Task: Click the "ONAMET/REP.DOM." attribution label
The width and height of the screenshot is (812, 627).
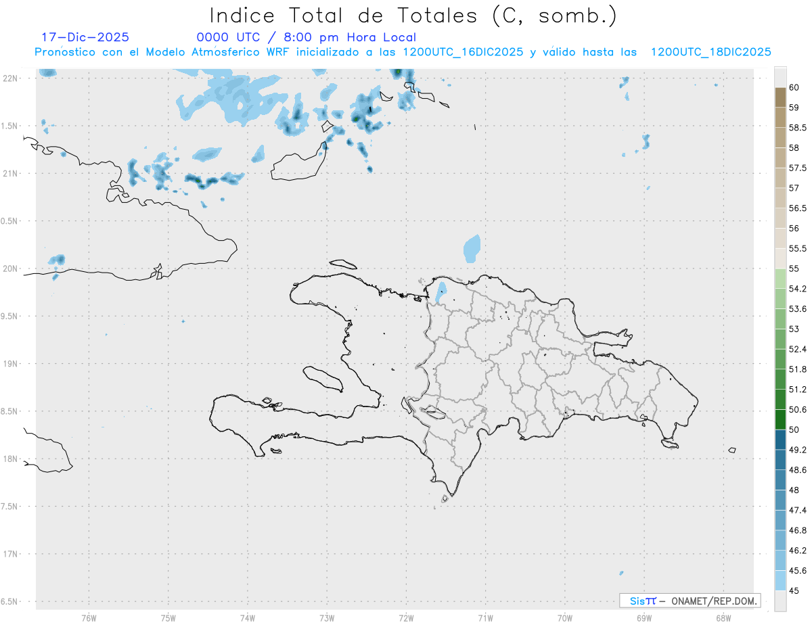Action: coord(713,601)
